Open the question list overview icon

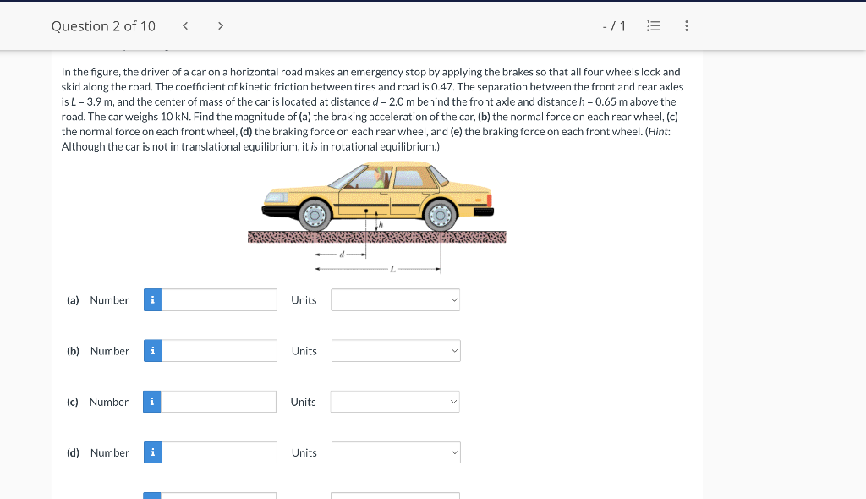click(653, 25)
